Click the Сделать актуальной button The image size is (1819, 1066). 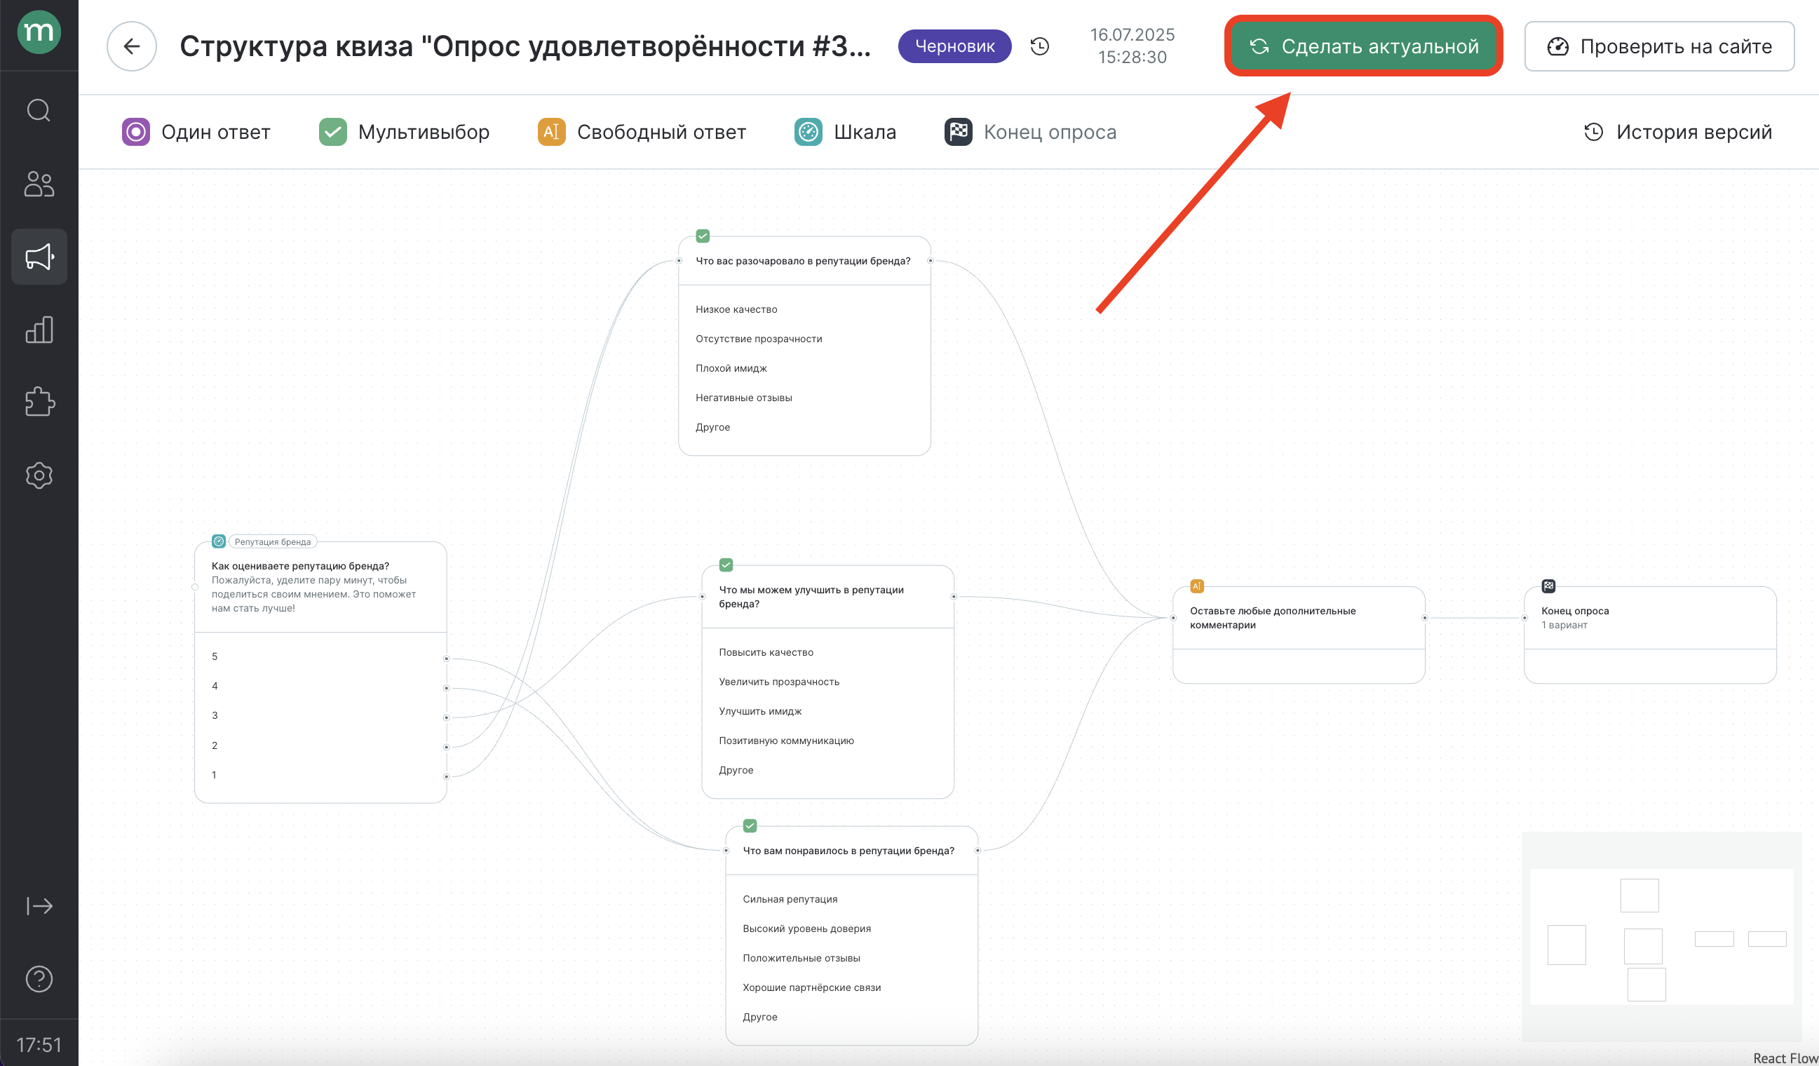coord(1363,46)
